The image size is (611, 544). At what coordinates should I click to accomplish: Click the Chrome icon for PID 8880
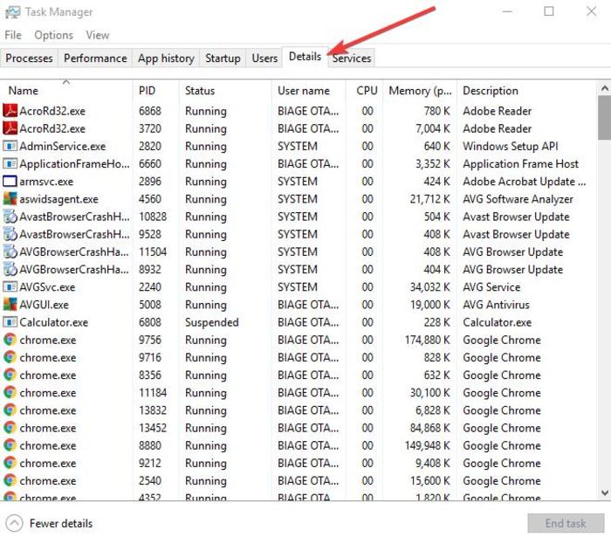pyautogui.click(x=10, y=445)
